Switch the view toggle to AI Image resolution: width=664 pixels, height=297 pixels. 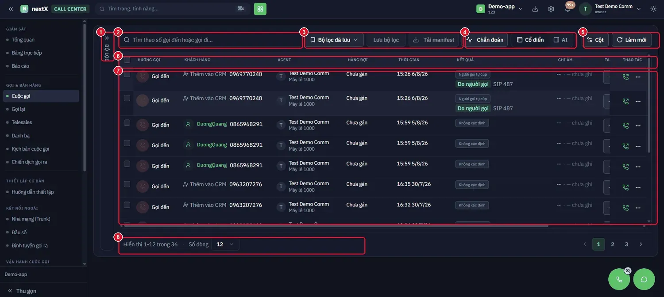(561, 40)
